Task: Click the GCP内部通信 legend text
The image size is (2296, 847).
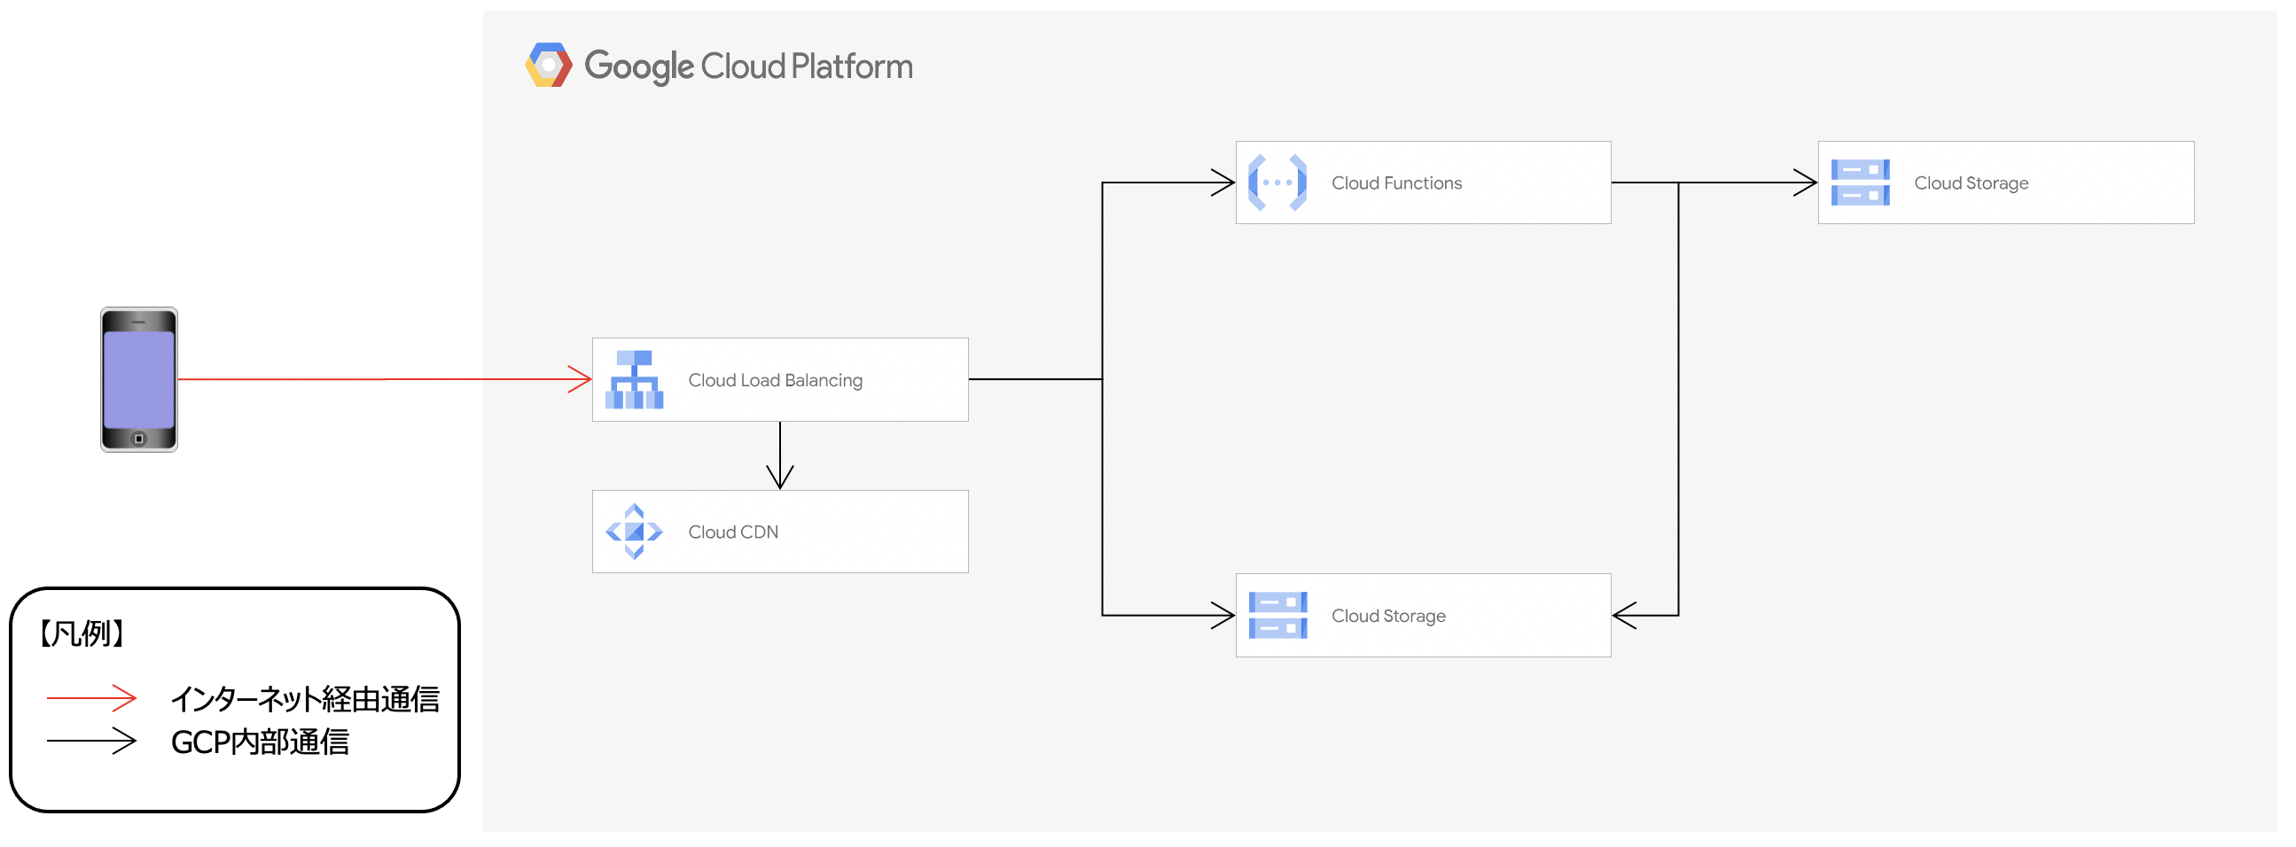Action: click(260, 742)
